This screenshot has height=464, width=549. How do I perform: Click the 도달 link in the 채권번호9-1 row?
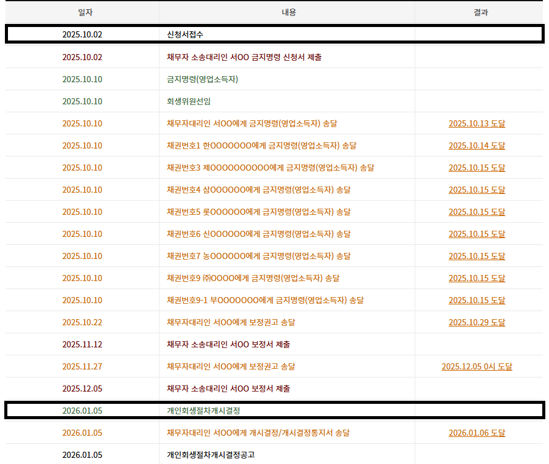pyautogui.click(x=477, y=300)
